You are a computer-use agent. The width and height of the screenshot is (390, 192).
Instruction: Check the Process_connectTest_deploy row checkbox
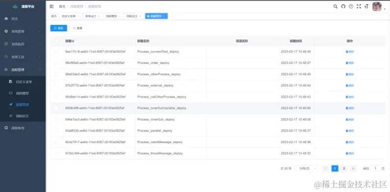56,51
